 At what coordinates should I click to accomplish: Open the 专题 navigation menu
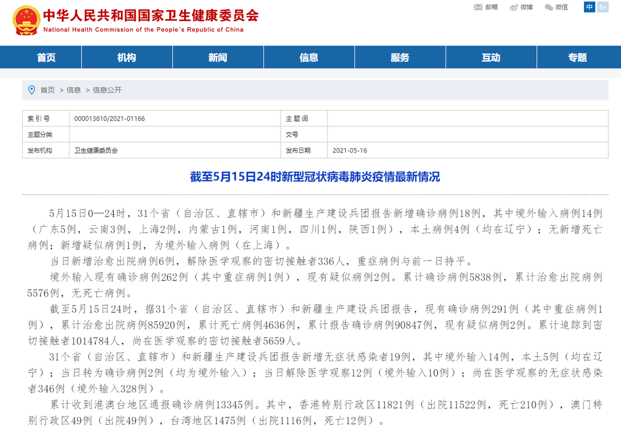pyautogui.click(x=576, y=57)
